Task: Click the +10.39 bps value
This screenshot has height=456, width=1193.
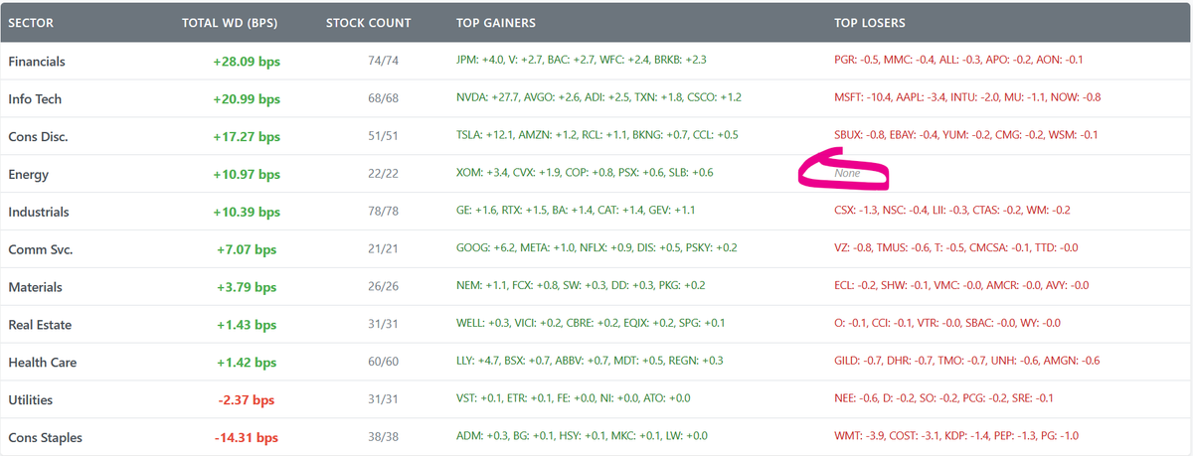Action: (247, 212)
